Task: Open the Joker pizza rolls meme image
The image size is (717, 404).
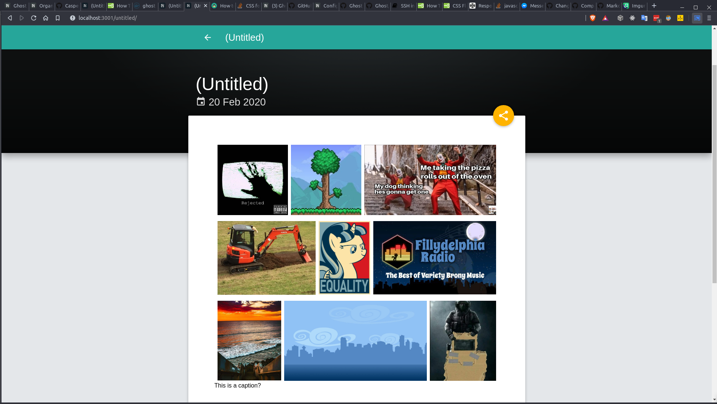Action: [x=430, y=180]
